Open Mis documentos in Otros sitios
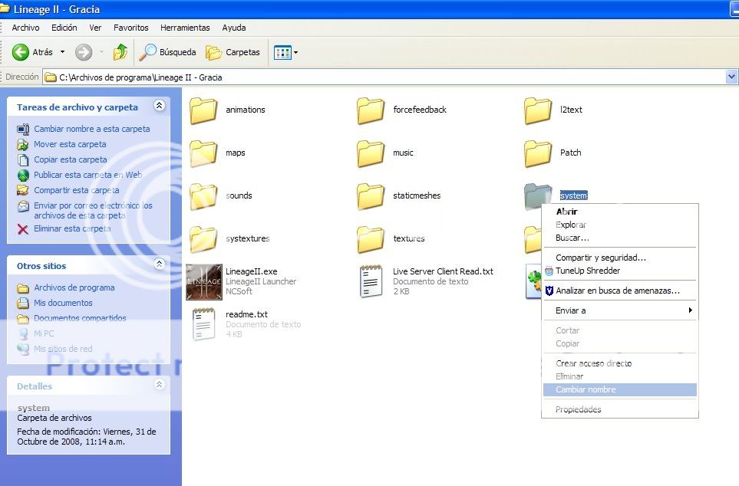This screenshot has height=486, width=739. click(x=63, y=303)
